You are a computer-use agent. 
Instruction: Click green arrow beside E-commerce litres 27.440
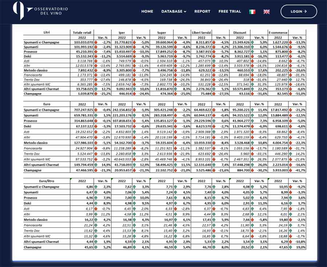click(291, 80)
